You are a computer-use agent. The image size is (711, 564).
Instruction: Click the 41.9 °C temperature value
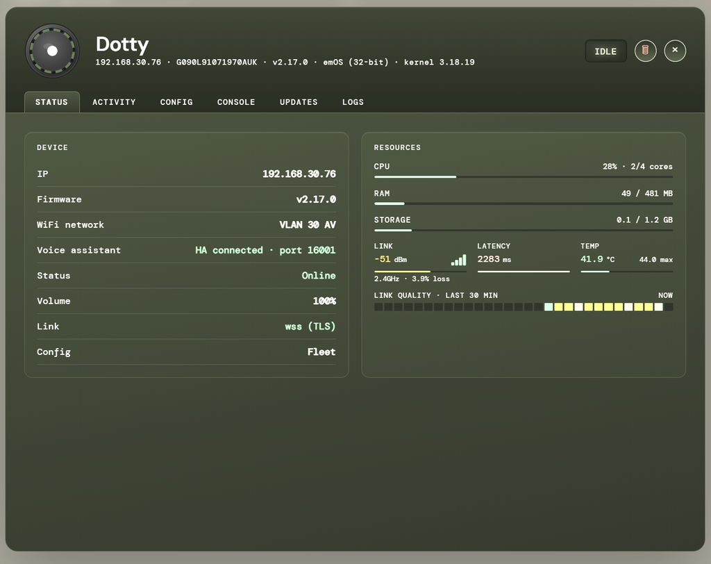pos(598,259)
